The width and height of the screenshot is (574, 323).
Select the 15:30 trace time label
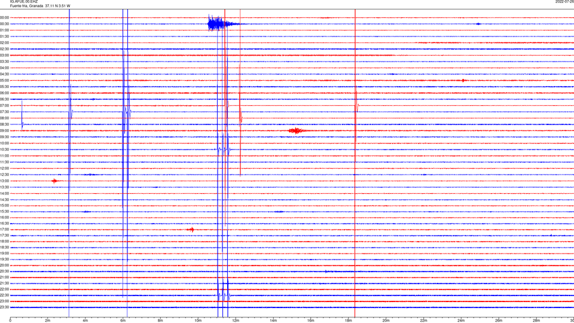[4, 212]
